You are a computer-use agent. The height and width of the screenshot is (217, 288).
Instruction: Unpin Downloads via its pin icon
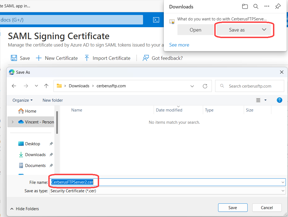[x=51, y=155]
